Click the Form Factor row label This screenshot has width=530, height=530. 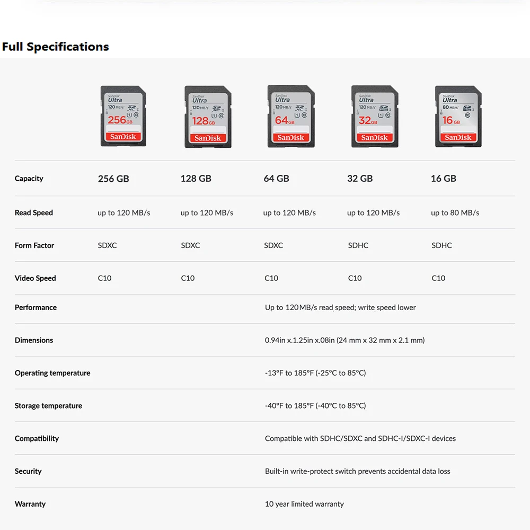34,245
